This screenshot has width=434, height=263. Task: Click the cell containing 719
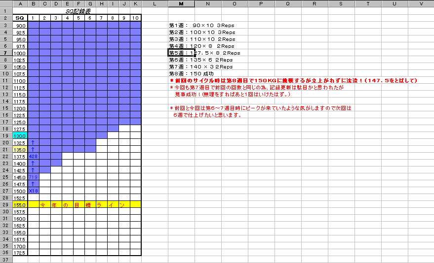pos(34,177)
